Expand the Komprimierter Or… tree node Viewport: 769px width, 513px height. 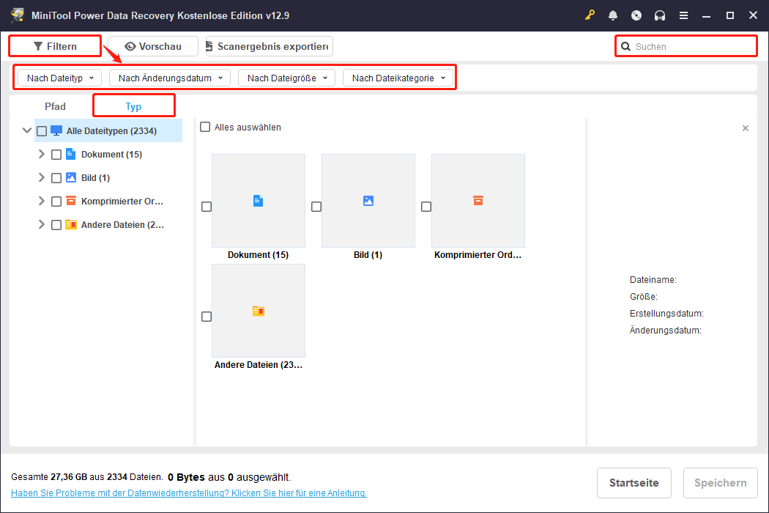click(x=41, y=201)
